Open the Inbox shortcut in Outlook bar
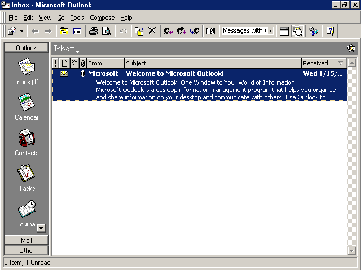Image resolution: width=361 pixels, height=271 pixels. [27, 71]
